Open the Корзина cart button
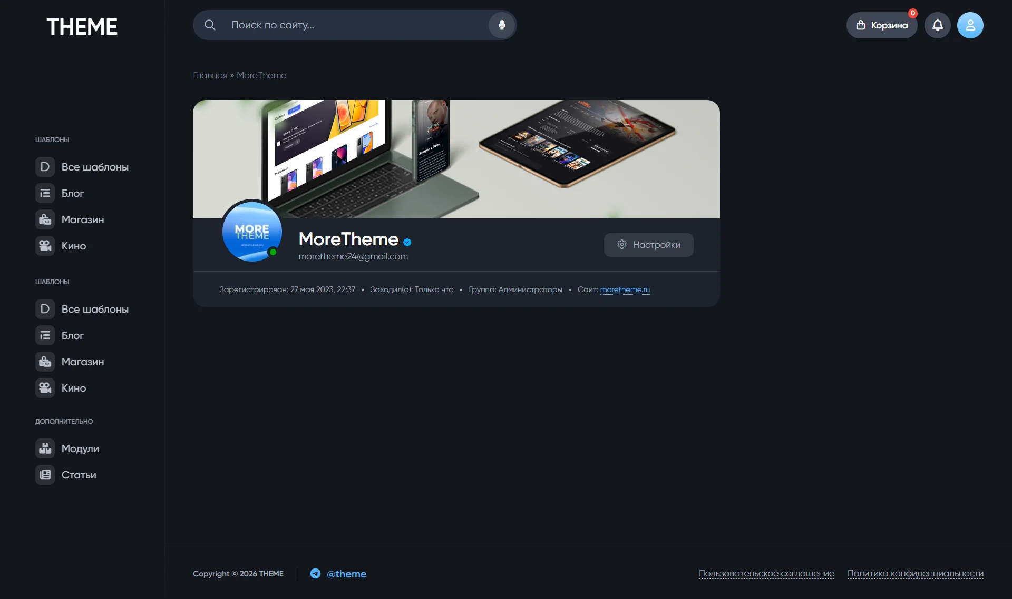The image size is (1012, 599). [x=882, y=25]
